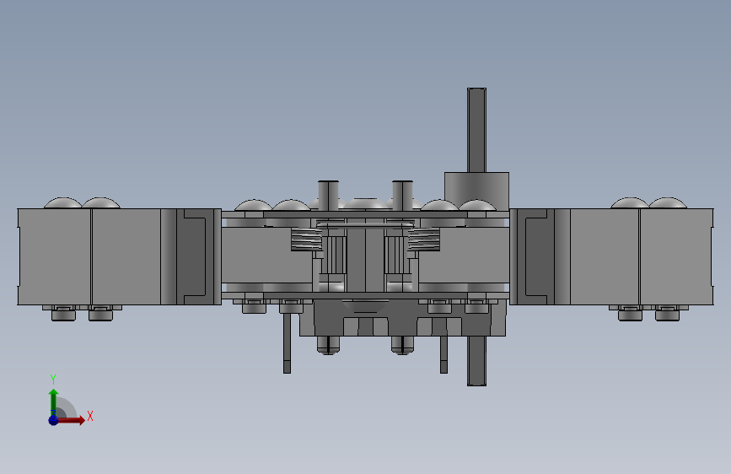Image resolution: width=731 pixels, height=474 pixels.
Task: Select the outermost left rectangular block
Action: pyautogui.click(x=54, y=256)
